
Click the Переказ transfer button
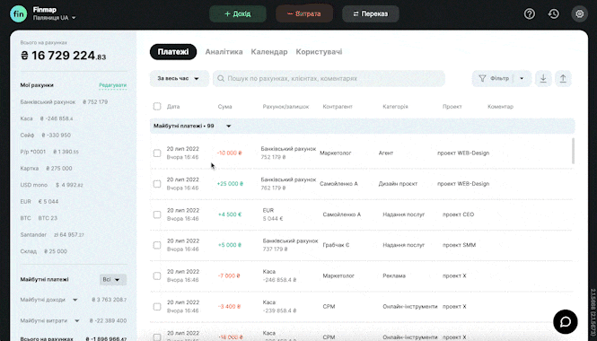coord(371,14)
